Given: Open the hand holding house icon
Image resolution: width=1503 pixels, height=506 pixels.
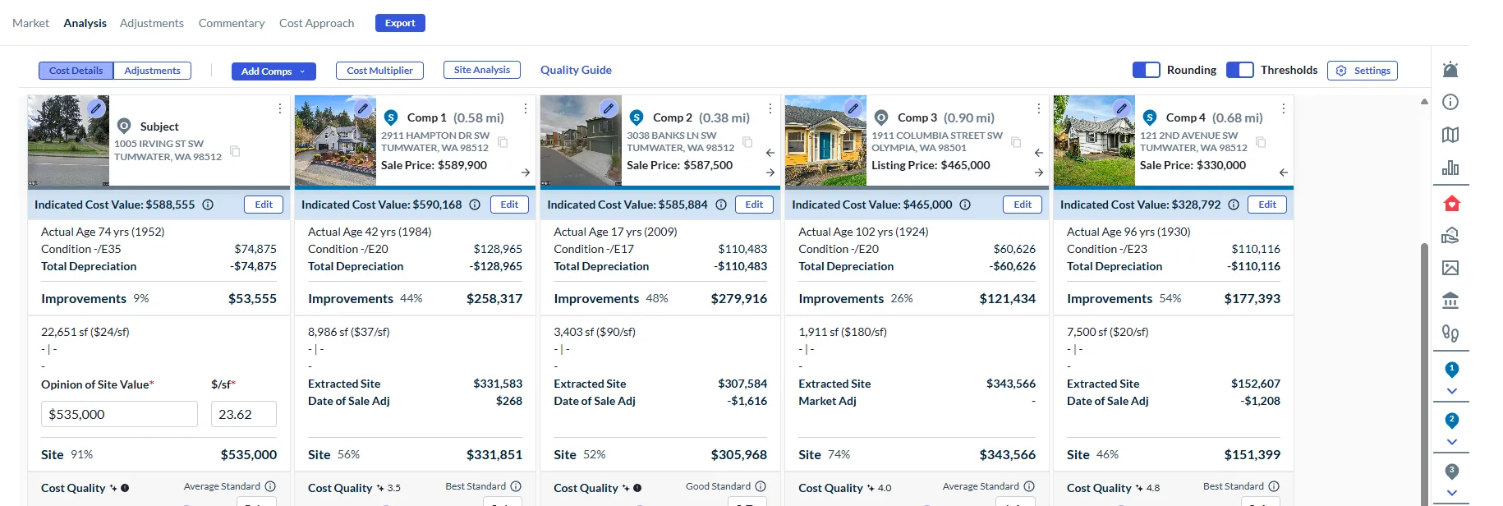Looking at the screenshot, I should click(x=1450, y=236).
